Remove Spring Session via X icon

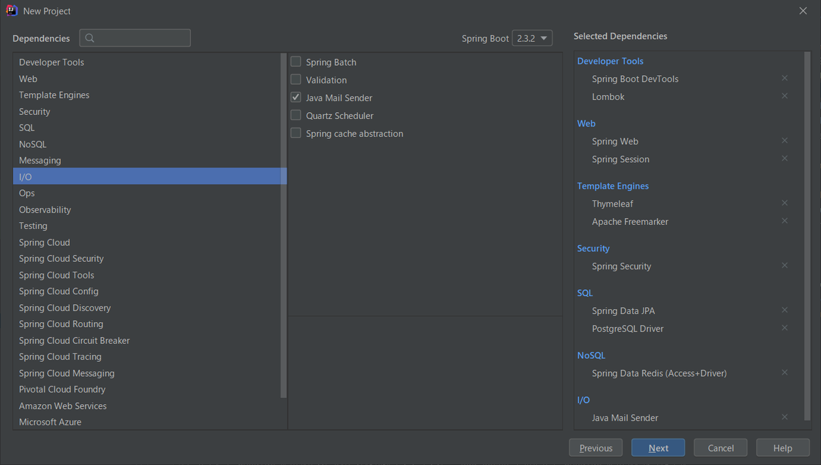click(785, 158)
